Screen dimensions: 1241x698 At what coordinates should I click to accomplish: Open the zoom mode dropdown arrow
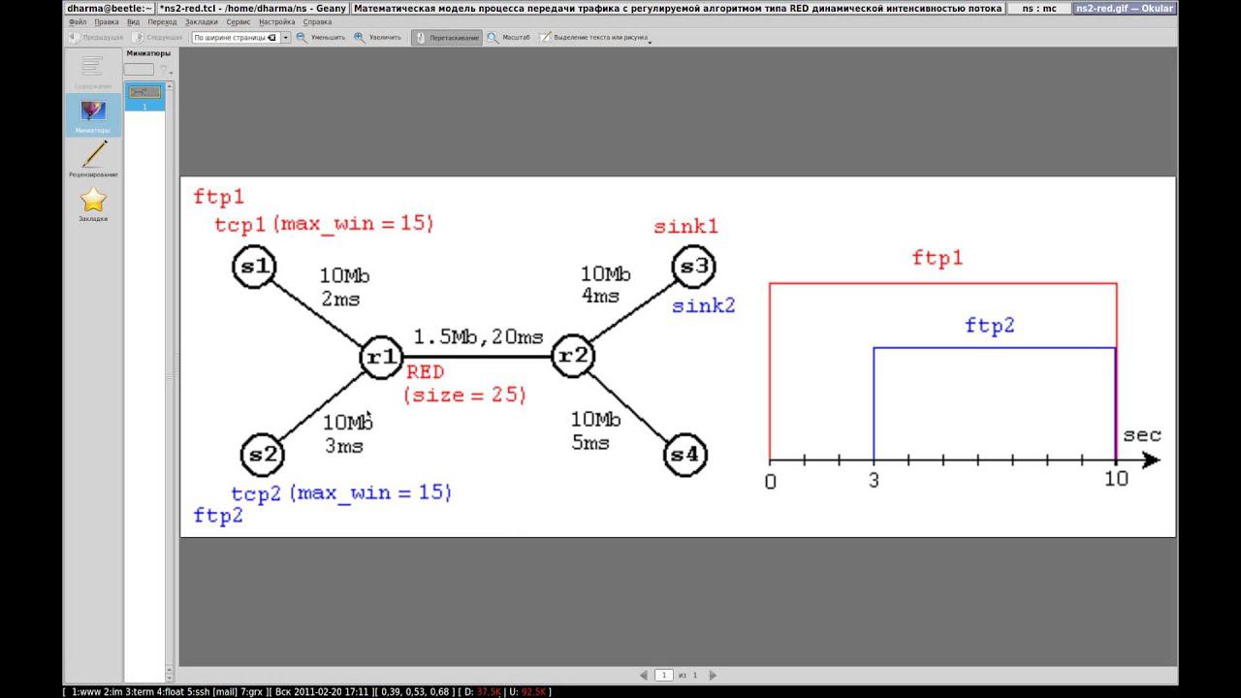coord(286,38)
